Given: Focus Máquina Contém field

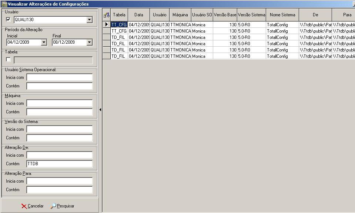Looking at the screenshot, I should (60, 112).
